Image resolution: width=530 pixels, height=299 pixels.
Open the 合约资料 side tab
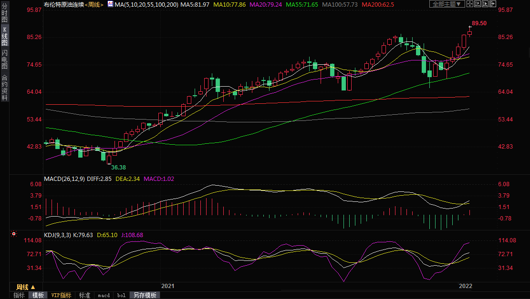[4, 87]
